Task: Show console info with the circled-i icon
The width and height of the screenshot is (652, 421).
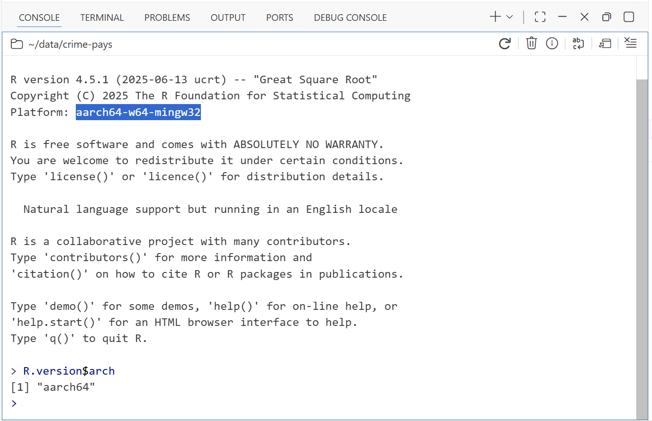Action: pos(552,44)
